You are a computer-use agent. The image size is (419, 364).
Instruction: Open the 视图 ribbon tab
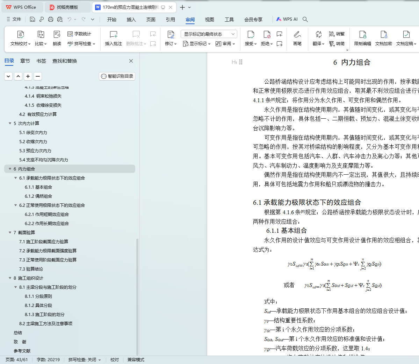(x=210, y=20)
